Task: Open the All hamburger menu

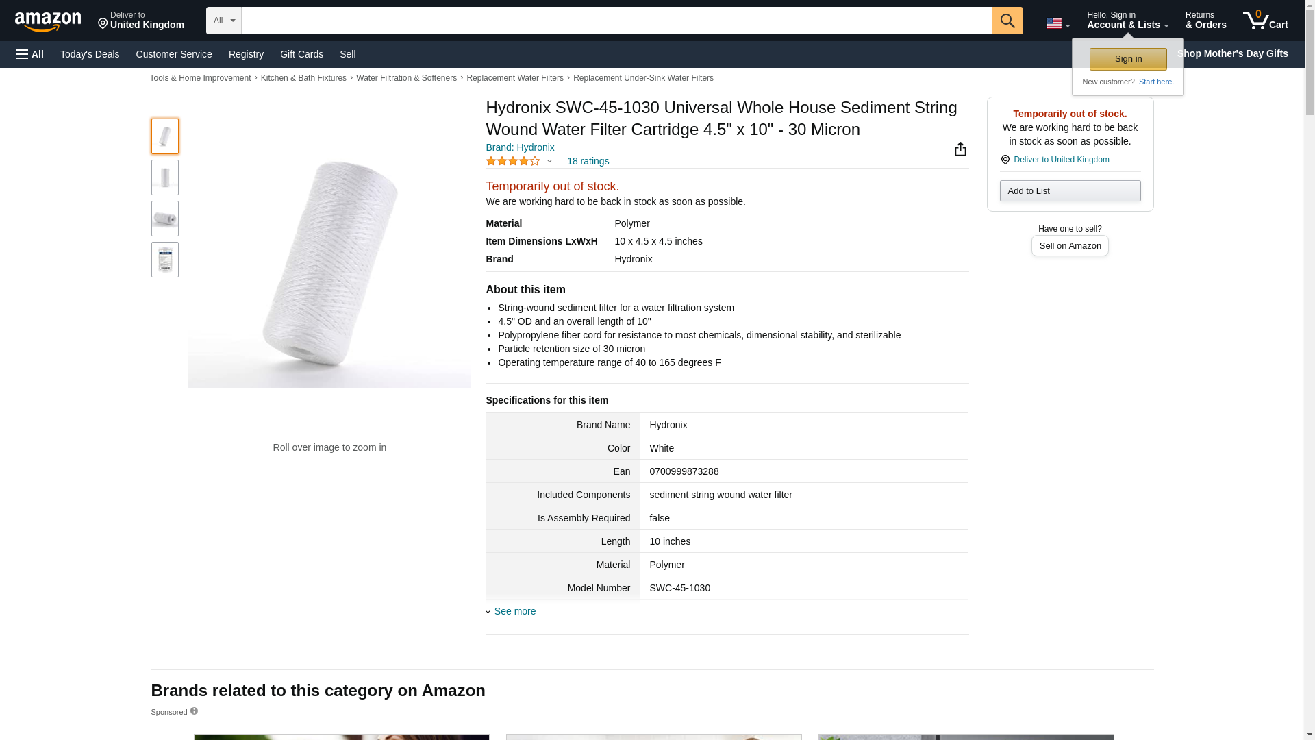Action: pos(30,54)
